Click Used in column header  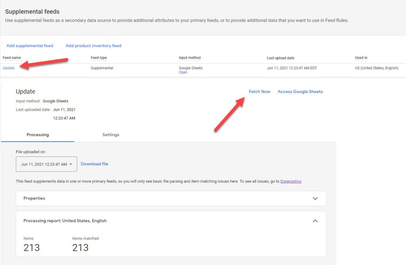361,58
